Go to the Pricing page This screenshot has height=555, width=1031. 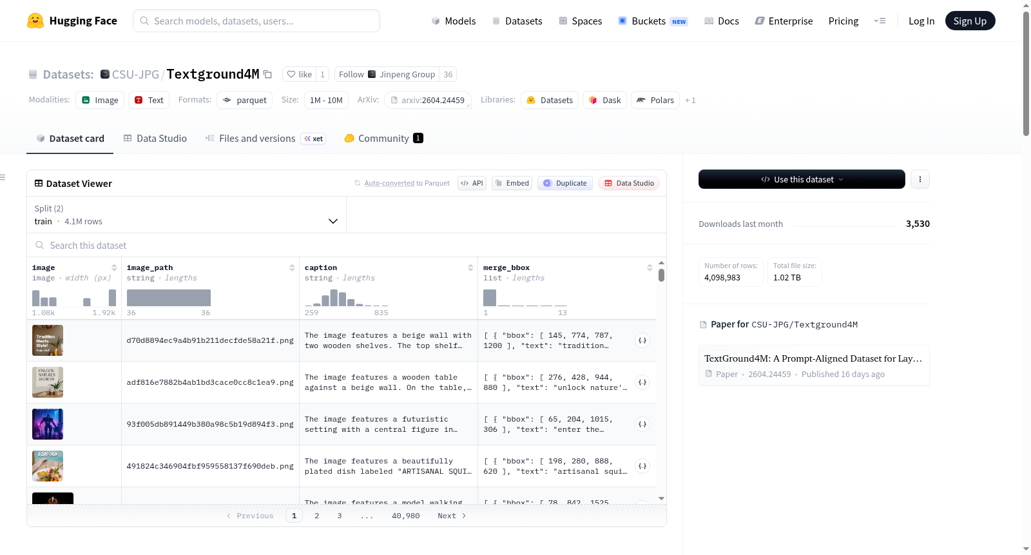point(843,21)
